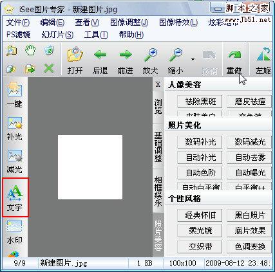Open the 幻灯片(S) menu
The width and height of the screenshot is (275, 272).
tap(57, 35)
